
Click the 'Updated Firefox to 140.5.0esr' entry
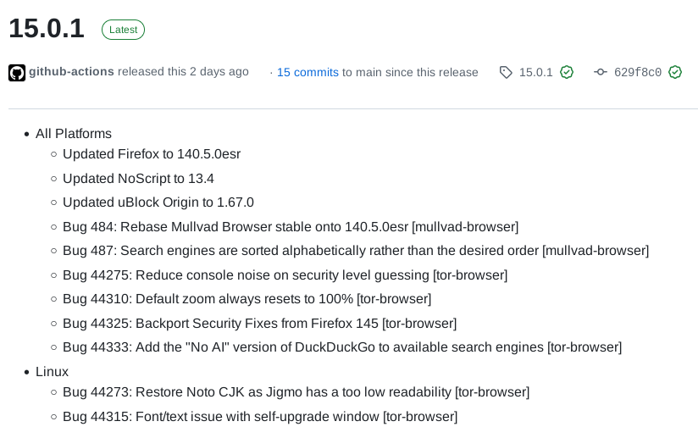point(152,154)
